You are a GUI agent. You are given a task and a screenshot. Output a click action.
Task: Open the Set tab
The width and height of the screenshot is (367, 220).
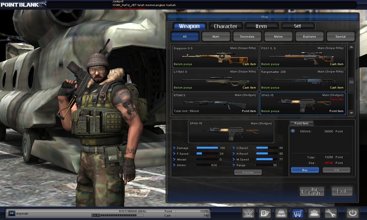point(298,26)
